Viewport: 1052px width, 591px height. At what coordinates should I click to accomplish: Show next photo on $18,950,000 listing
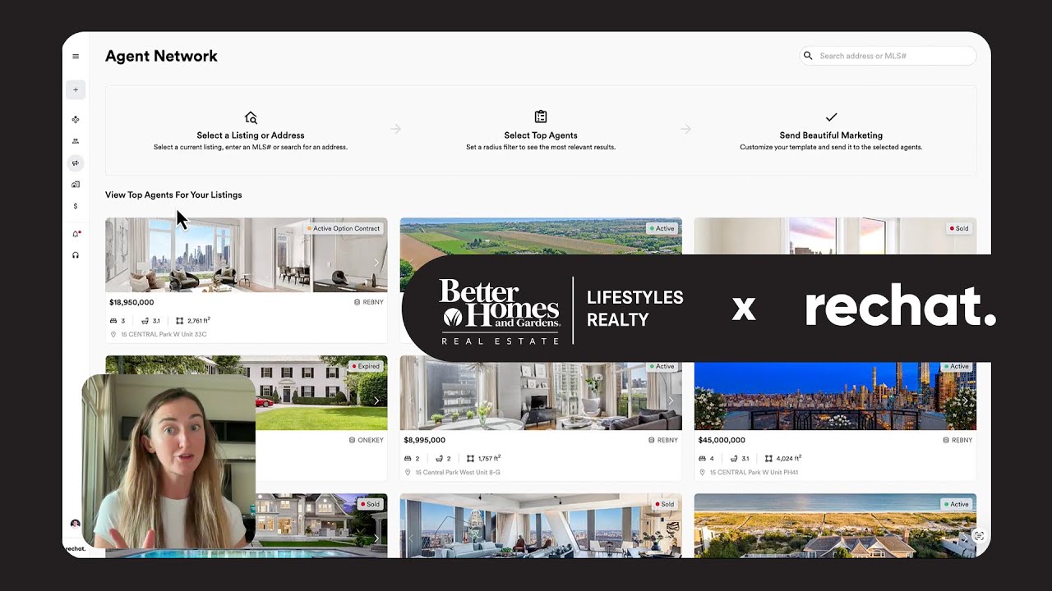pyautogui.click(x=376, y=263)
